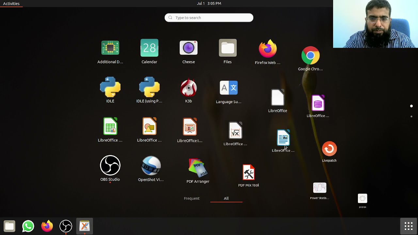Open OBS Studio from the app grid

[x=110, y=165]
